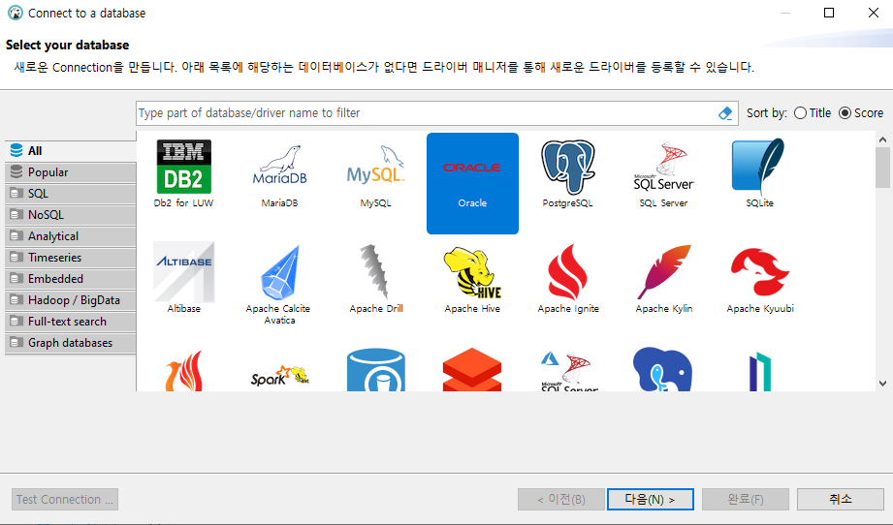Image resolution: width=893 pixels, height=525 pixels.
Task: Show the Embedded databases category
Action: tap(71, 279)
